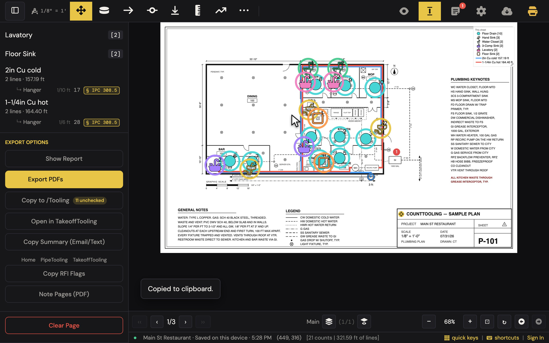Click the legend box resize handle
This screenshot has width=549, height=343.
click(x=512, y=65)
